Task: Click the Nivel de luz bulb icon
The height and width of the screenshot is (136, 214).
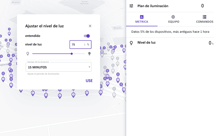Action: tap(131, 43)
